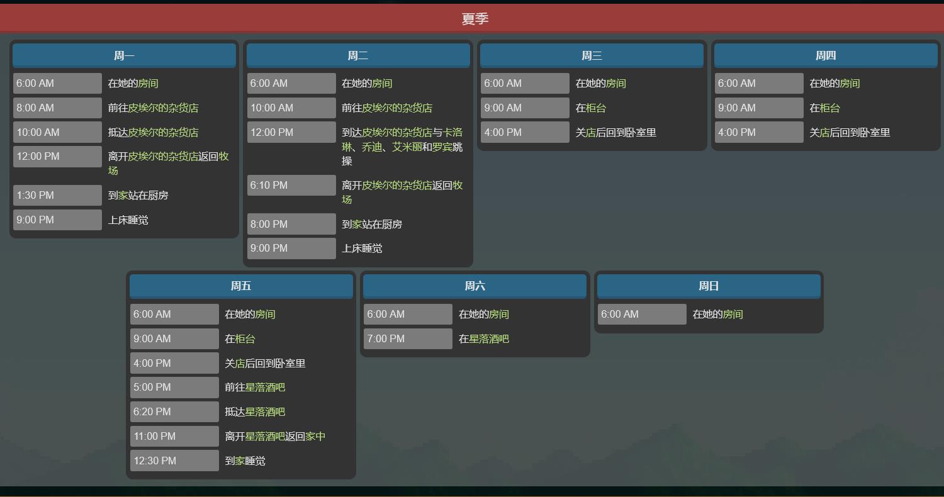944x497 pixels.
Task: Open the 家 link in 周一 1:30 PM row
Action: click(x=123, y=195)
